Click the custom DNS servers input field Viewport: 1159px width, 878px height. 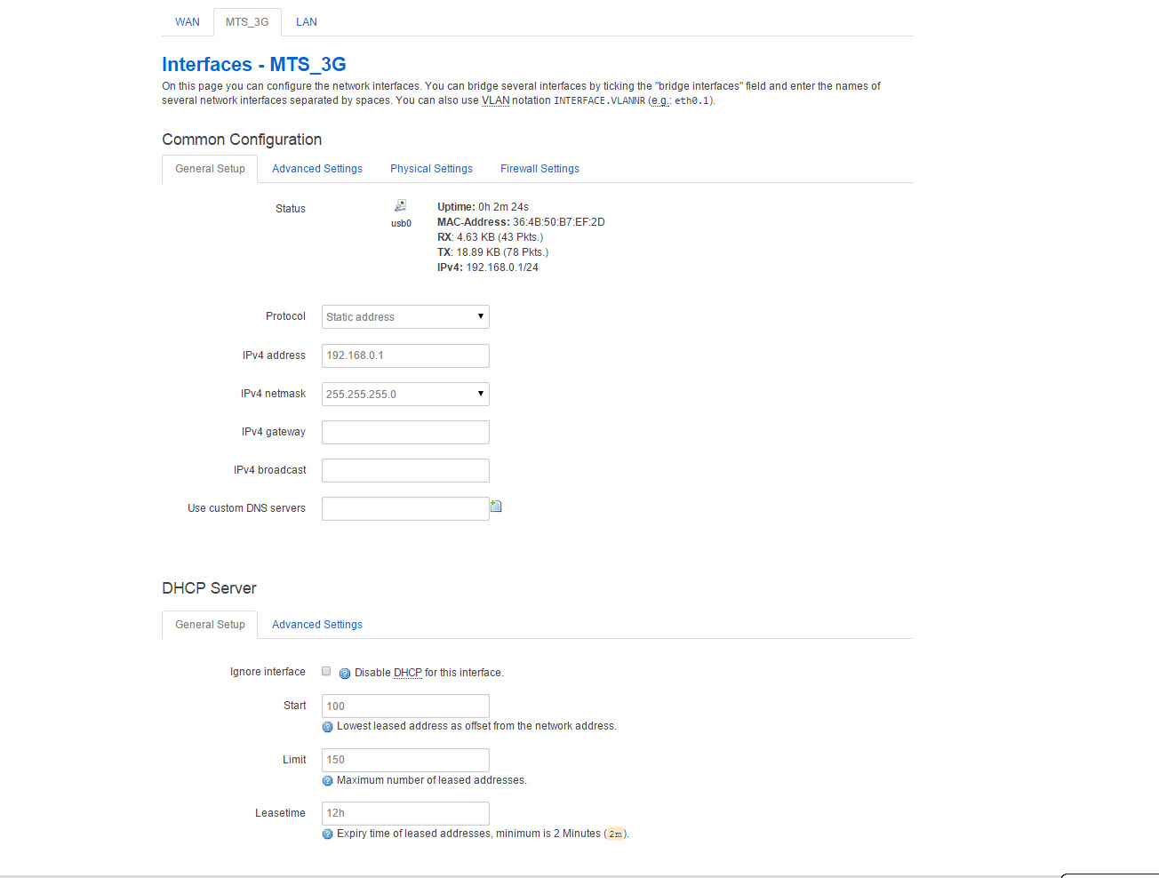click(405, 508)
